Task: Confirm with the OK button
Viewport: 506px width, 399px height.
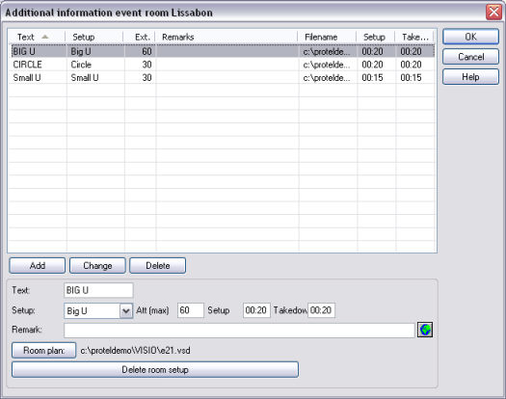Action: point(470,37)
